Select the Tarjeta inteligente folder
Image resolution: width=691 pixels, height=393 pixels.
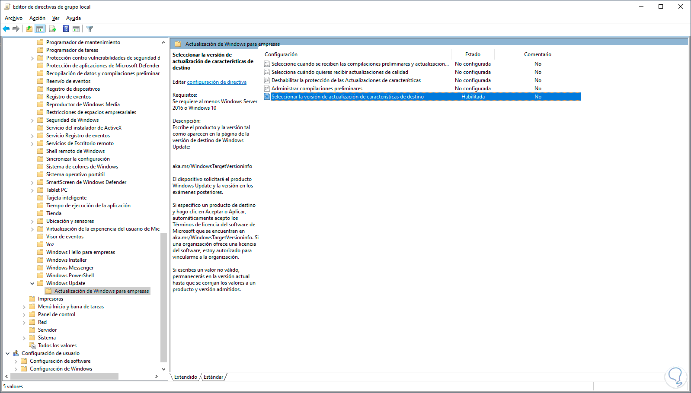click(x=67, y=198)
